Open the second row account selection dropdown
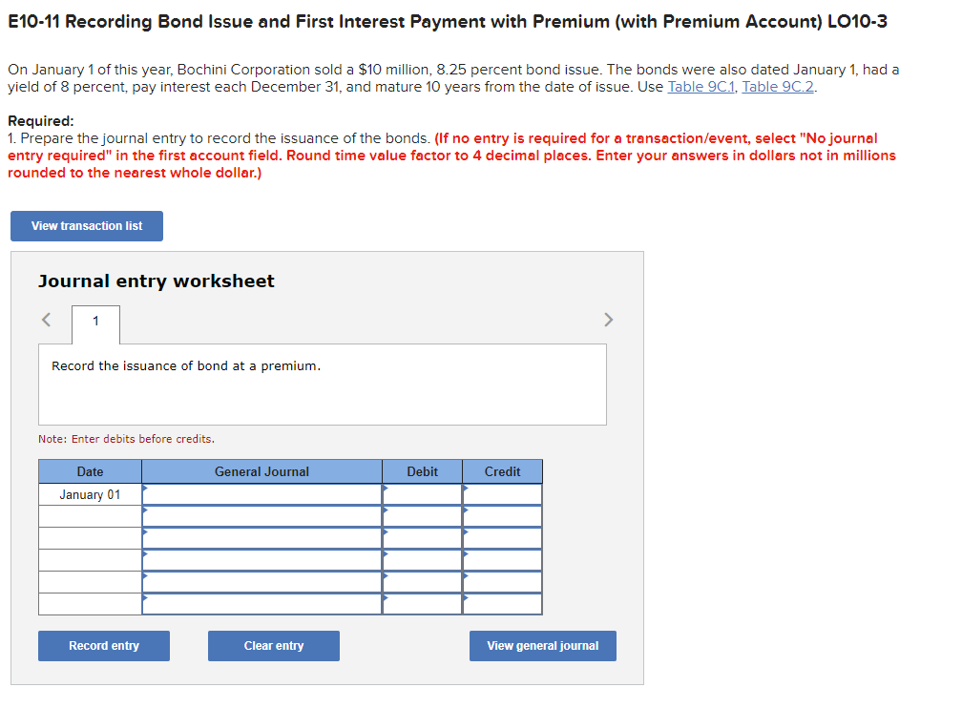Image resolution: width=962 pixels, height=708 pixels. [x=261, y=516]
